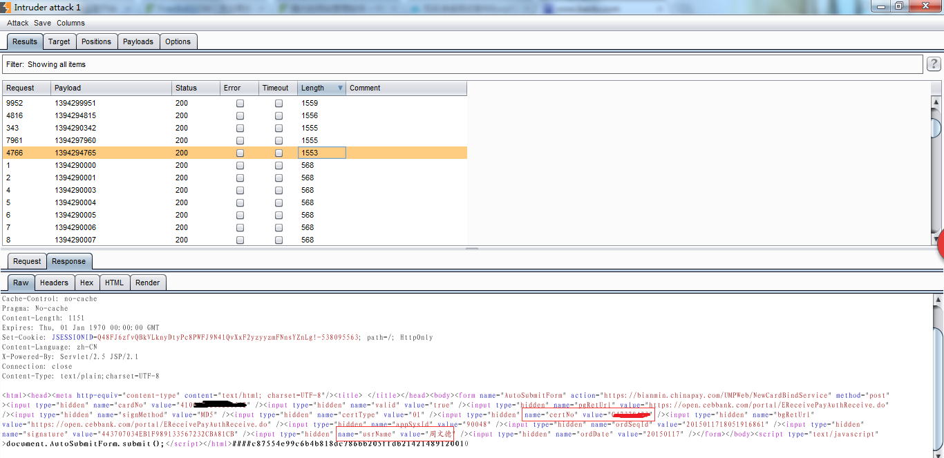Image resolution: width=944 pixels, height=458 pixels.
Task: Select payload 1394290000 row
Action: (235, 165)
